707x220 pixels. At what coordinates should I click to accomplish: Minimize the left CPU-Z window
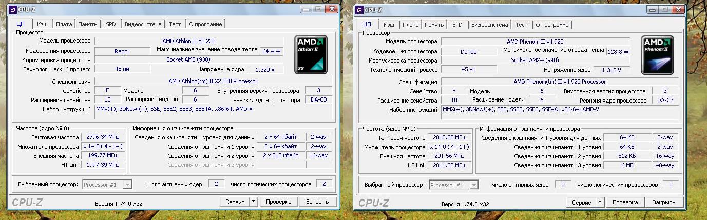tap(307, 9)
